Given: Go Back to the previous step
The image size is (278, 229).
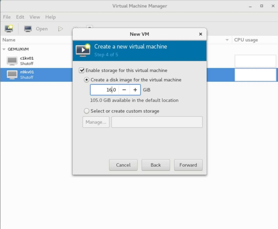Looking at the screenshot, I should (x=156, y=165).
